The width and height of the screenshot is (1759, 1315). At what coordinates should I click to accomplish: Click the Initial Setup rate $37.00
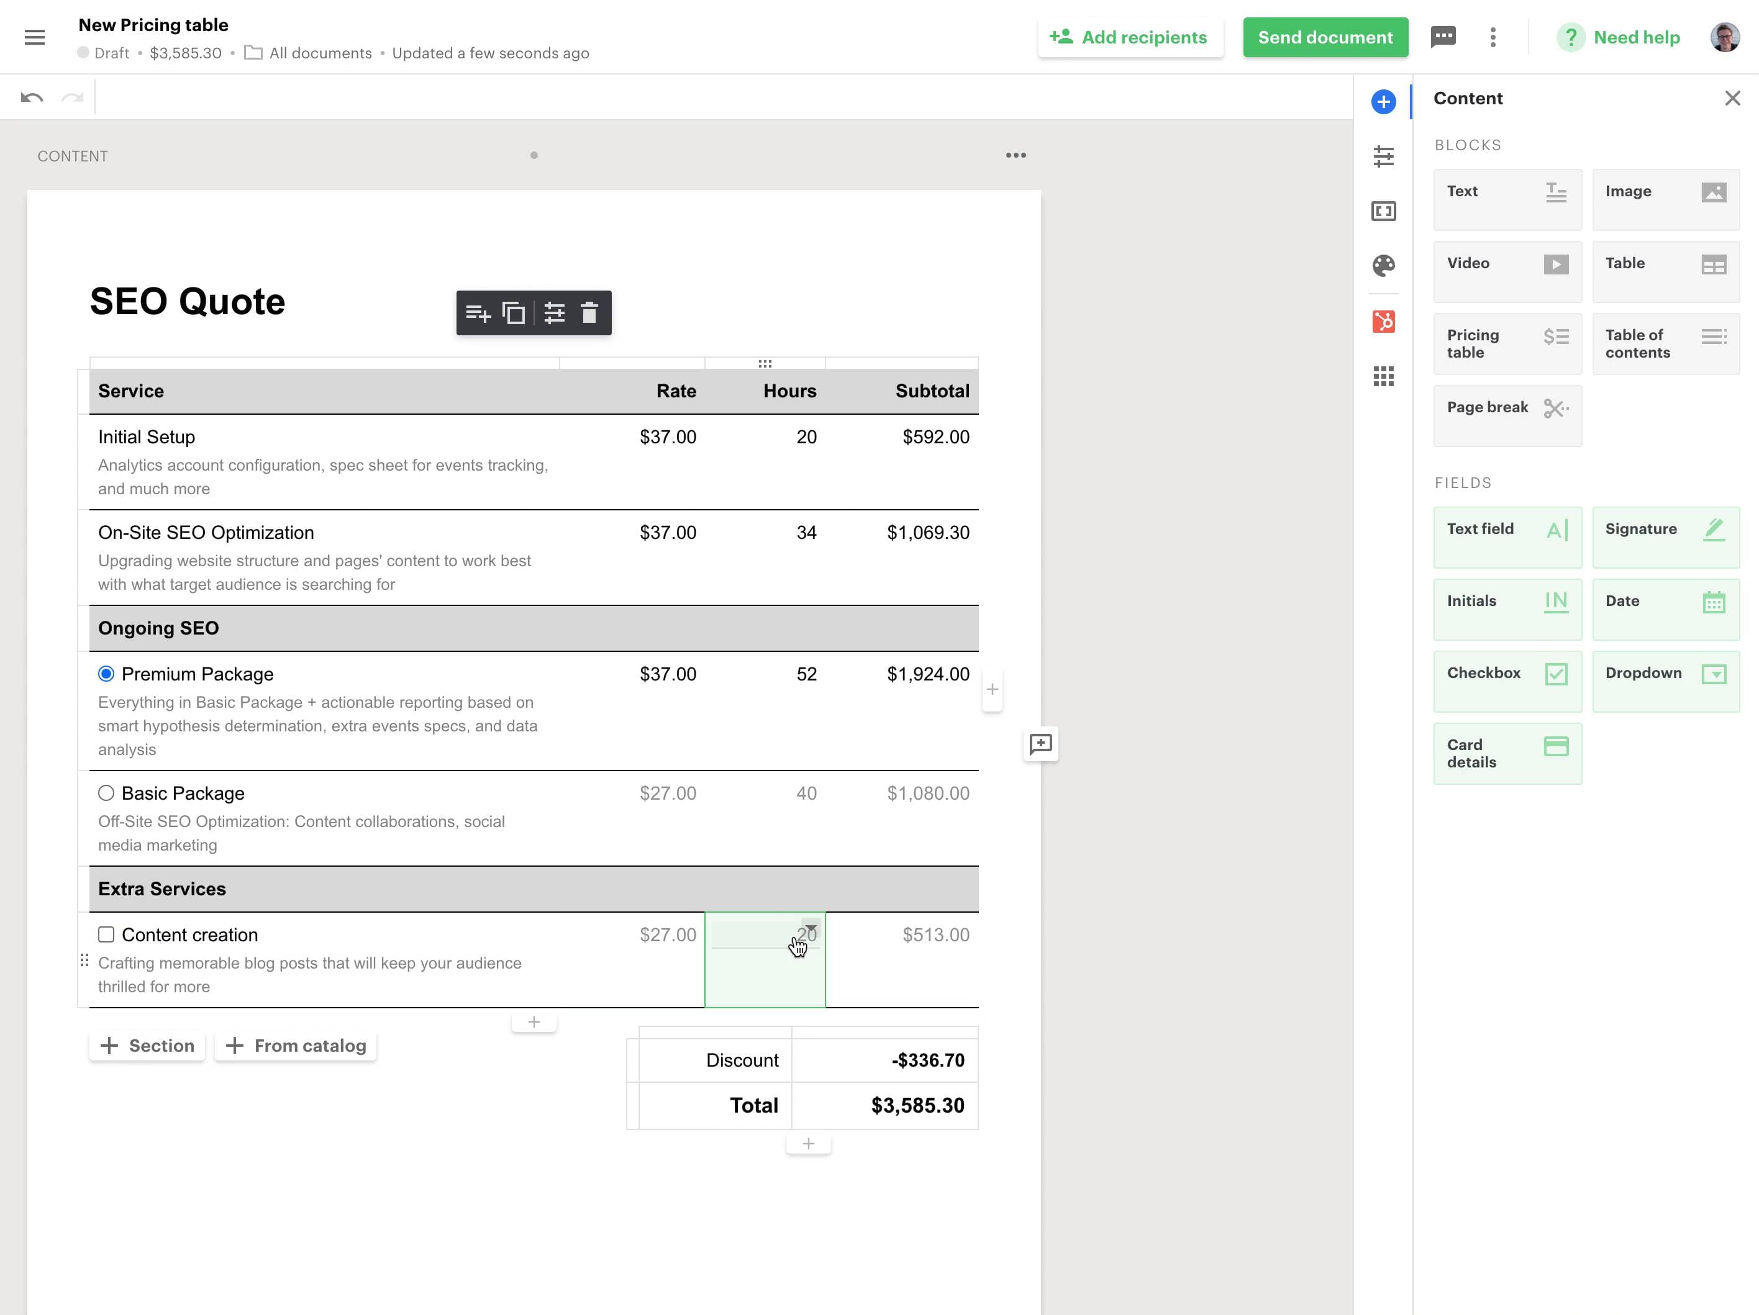667,436
